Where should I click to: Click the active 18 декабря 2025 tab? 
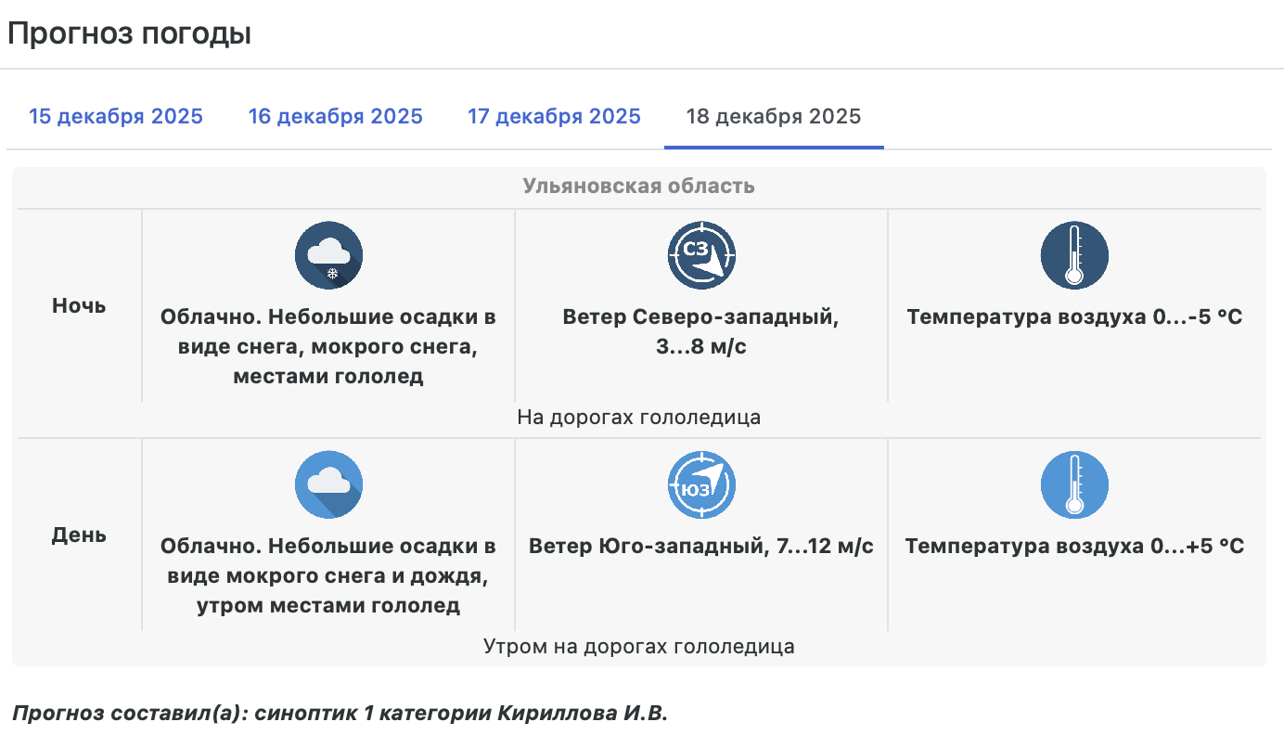coord(773,117)
